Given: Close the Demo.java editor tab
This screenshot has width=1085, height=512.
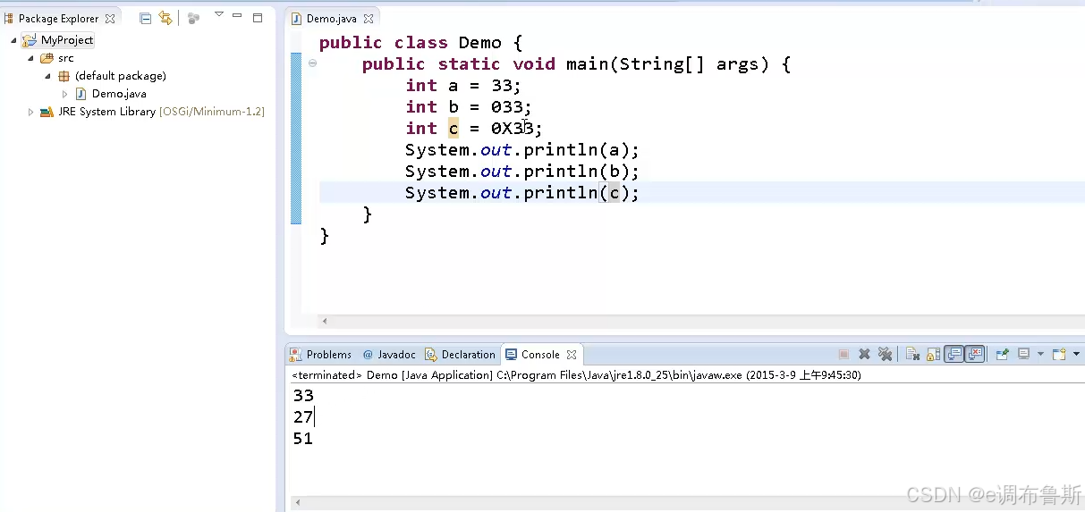Looking at the screenshot, I should point(369,18).
